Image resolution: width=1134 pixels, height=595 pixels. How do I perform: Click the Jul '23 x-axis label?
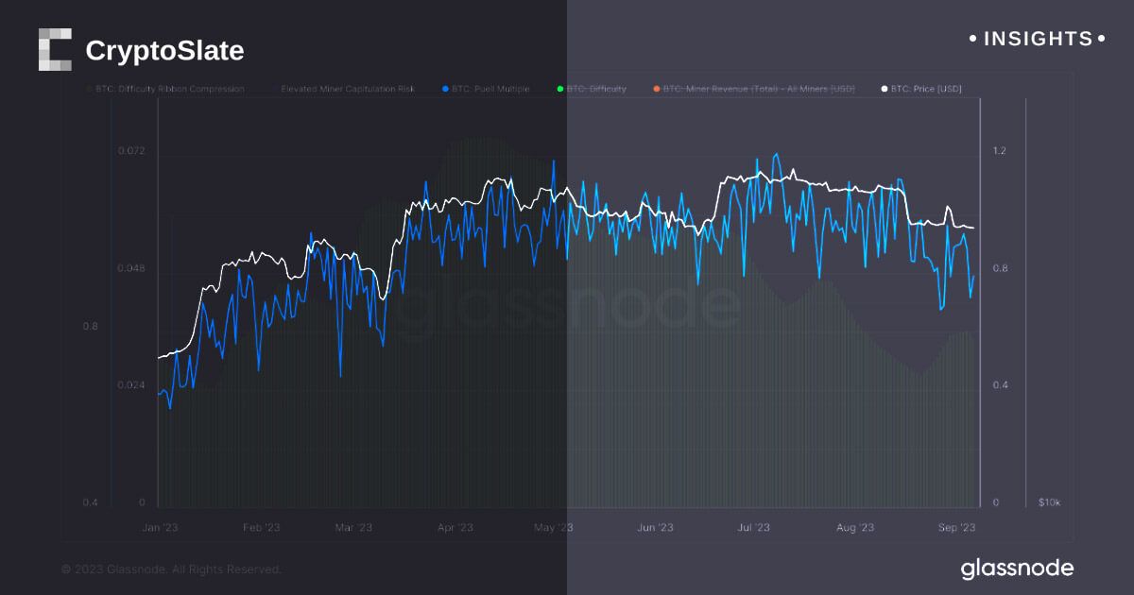point(753,528)
